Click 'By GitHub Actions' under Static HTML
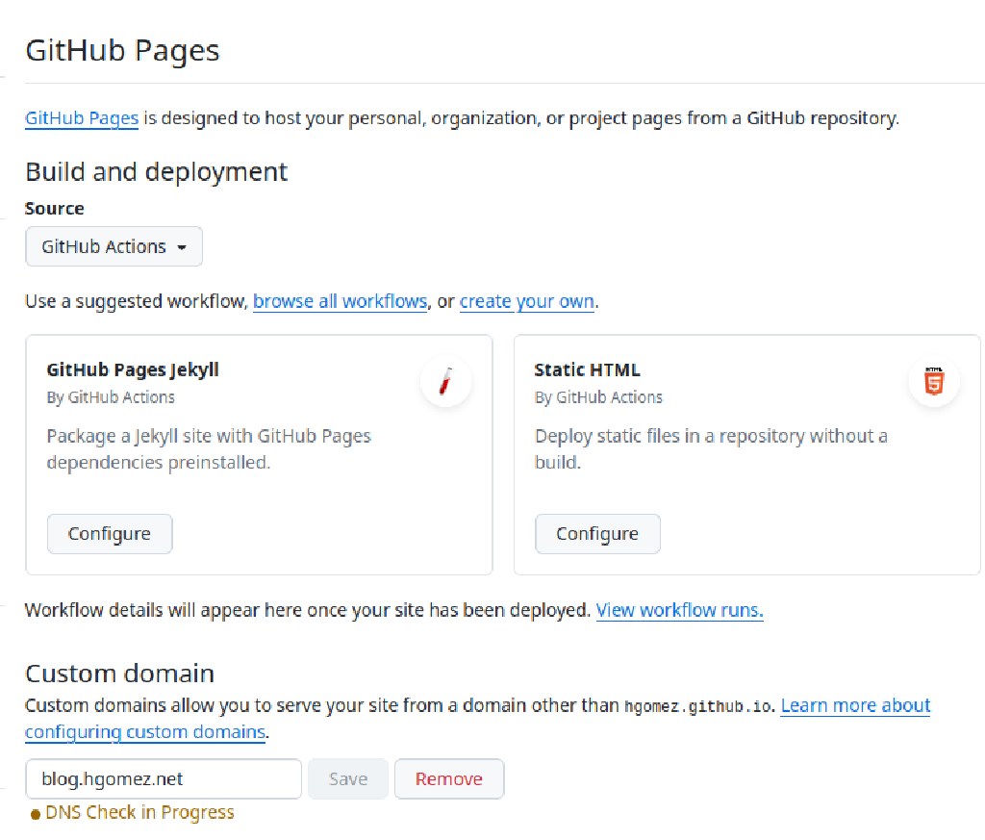Image resolution: width=985 pixels, height=840 pixels. (598, 397)
